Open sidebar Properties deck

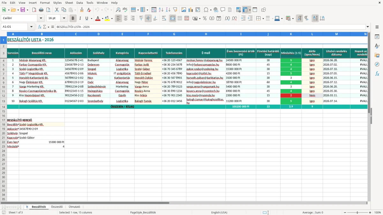tap(377, 37)
